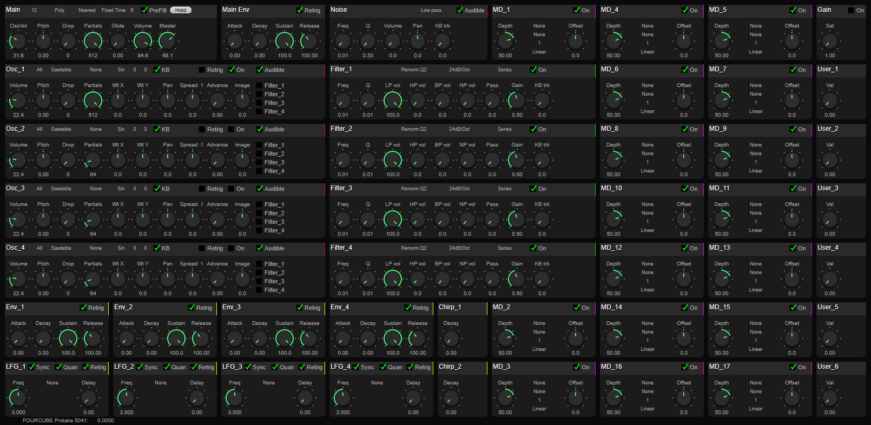Click the Noise Freq knob
This screenshot has width=871, height=425.
click(x=343, y=41)
